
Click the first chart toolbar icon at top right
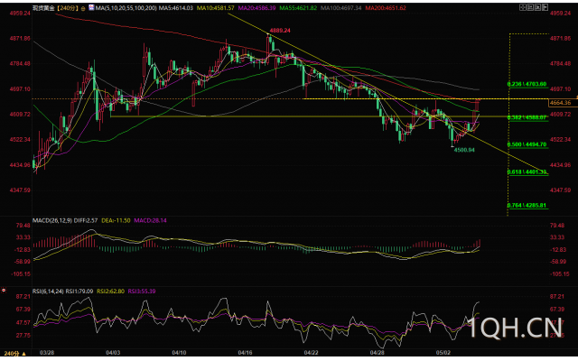click(x=522, y=7)
